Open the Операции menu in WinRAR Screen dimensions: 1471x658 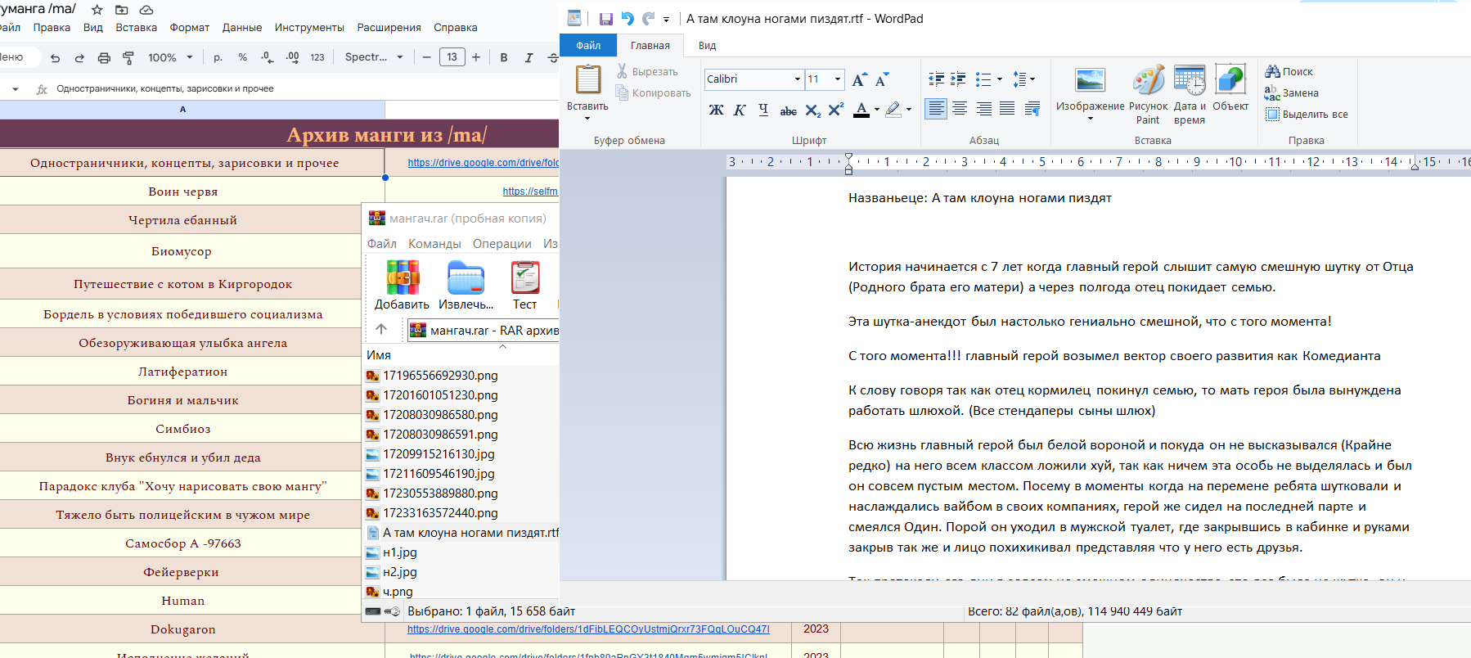point(502,244)
